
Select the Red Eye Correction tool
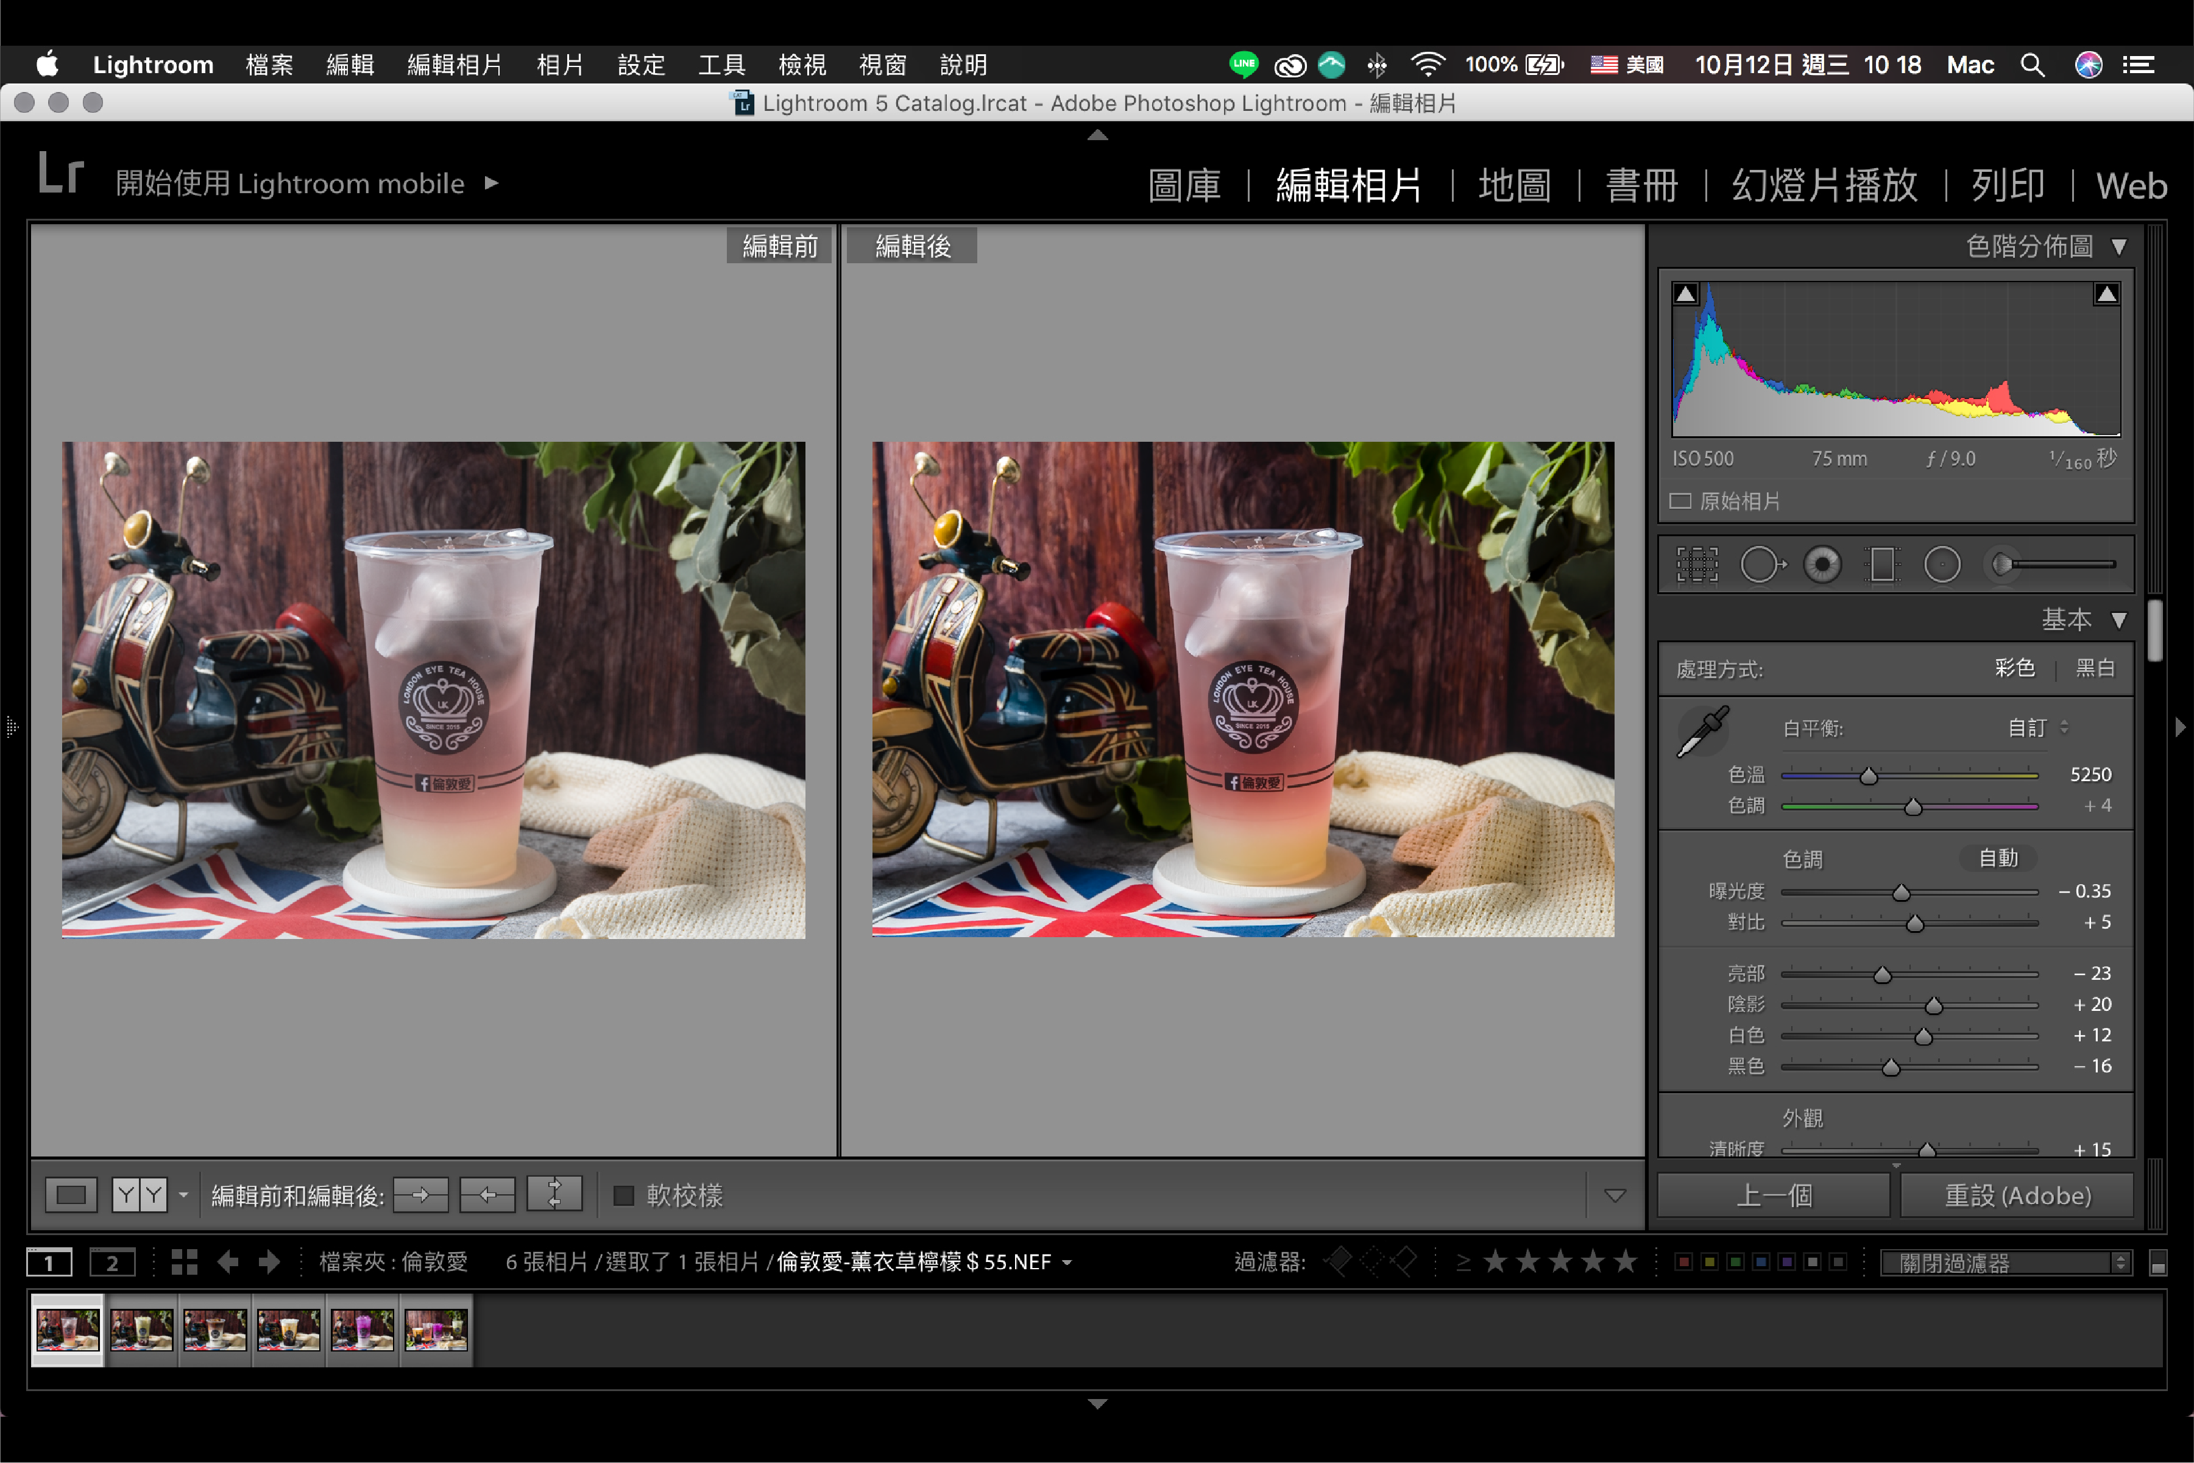point(1822,564)
